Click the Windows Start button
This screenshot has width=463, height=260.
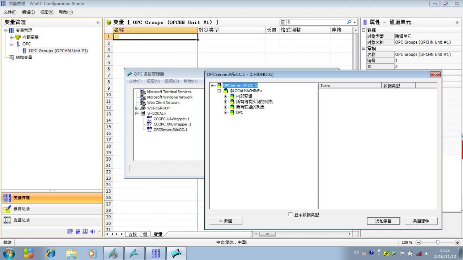pyautogui.click(x=9, y=253)
